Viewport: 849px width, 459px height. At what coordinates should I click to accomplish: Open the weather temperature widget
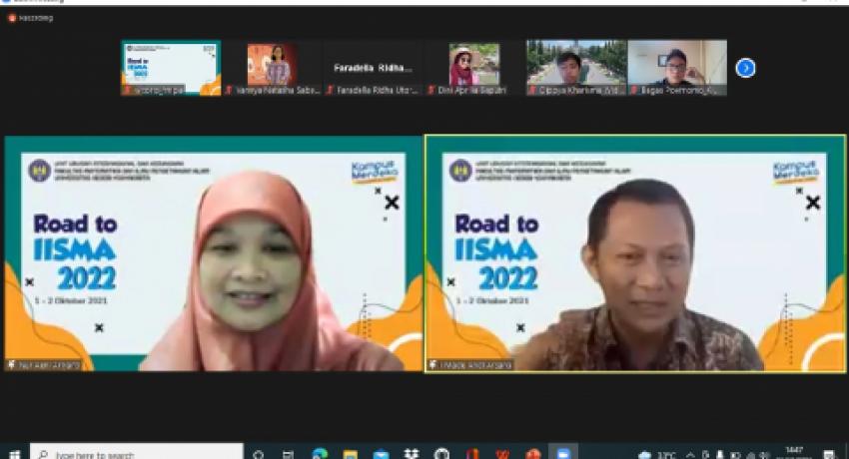click(x=658, y=455)
